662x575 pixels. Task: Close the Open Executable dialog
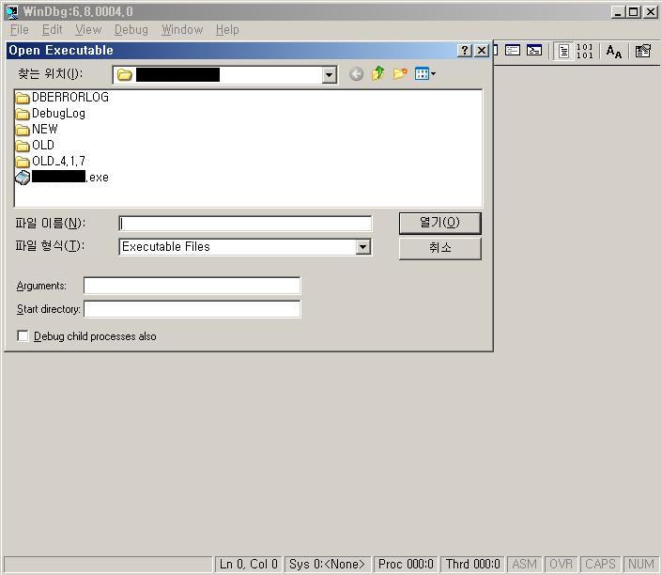[x=482, y=51]
